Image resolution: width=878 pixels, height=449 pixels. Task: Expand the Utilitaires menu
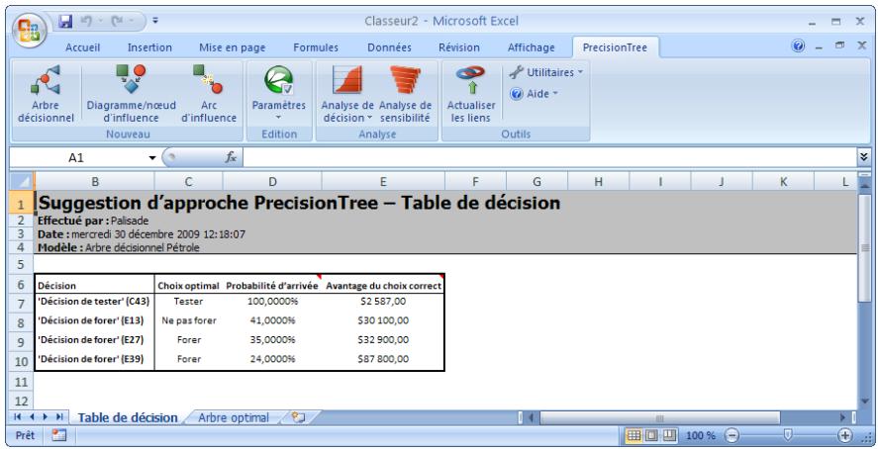546,72
